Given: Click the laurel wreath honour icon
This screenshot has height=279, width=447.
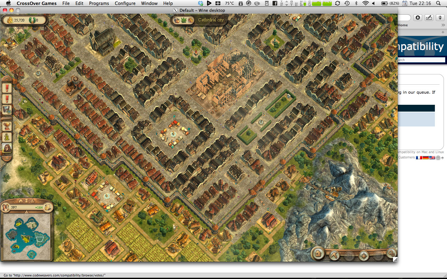Looking at the screenshot, I should 32,20.
